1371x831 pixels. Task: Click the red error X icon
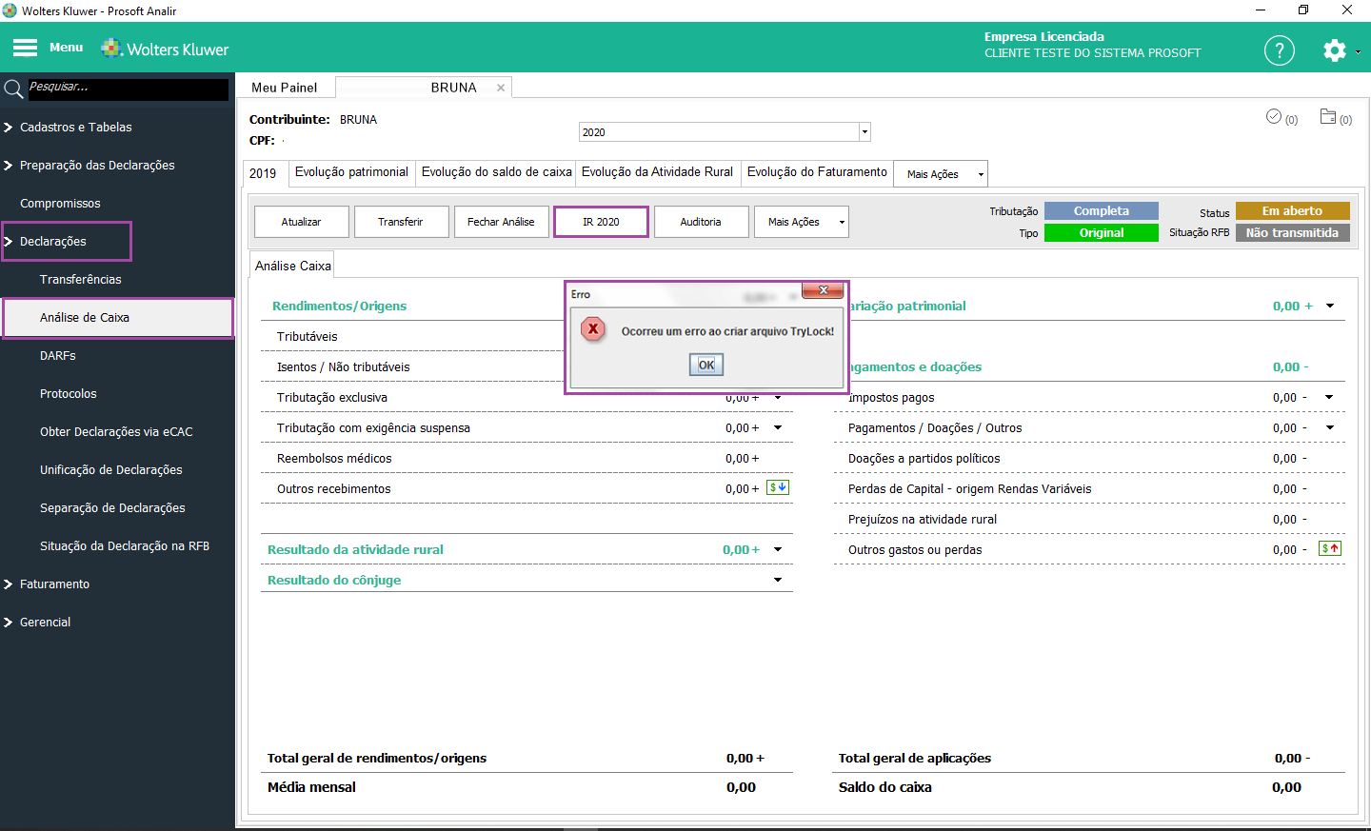[593, 329]
